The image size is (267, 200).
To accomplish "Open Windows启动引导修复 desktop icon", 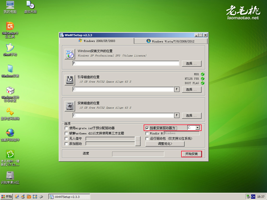I will pos(10,94).
